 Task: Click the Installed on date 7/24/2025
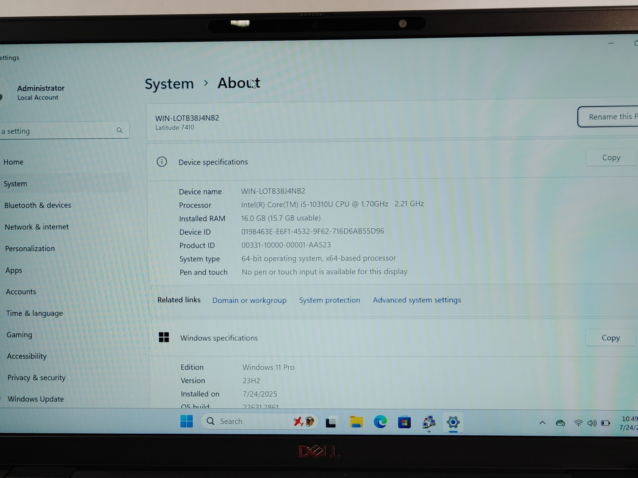(x=260, y=394)
